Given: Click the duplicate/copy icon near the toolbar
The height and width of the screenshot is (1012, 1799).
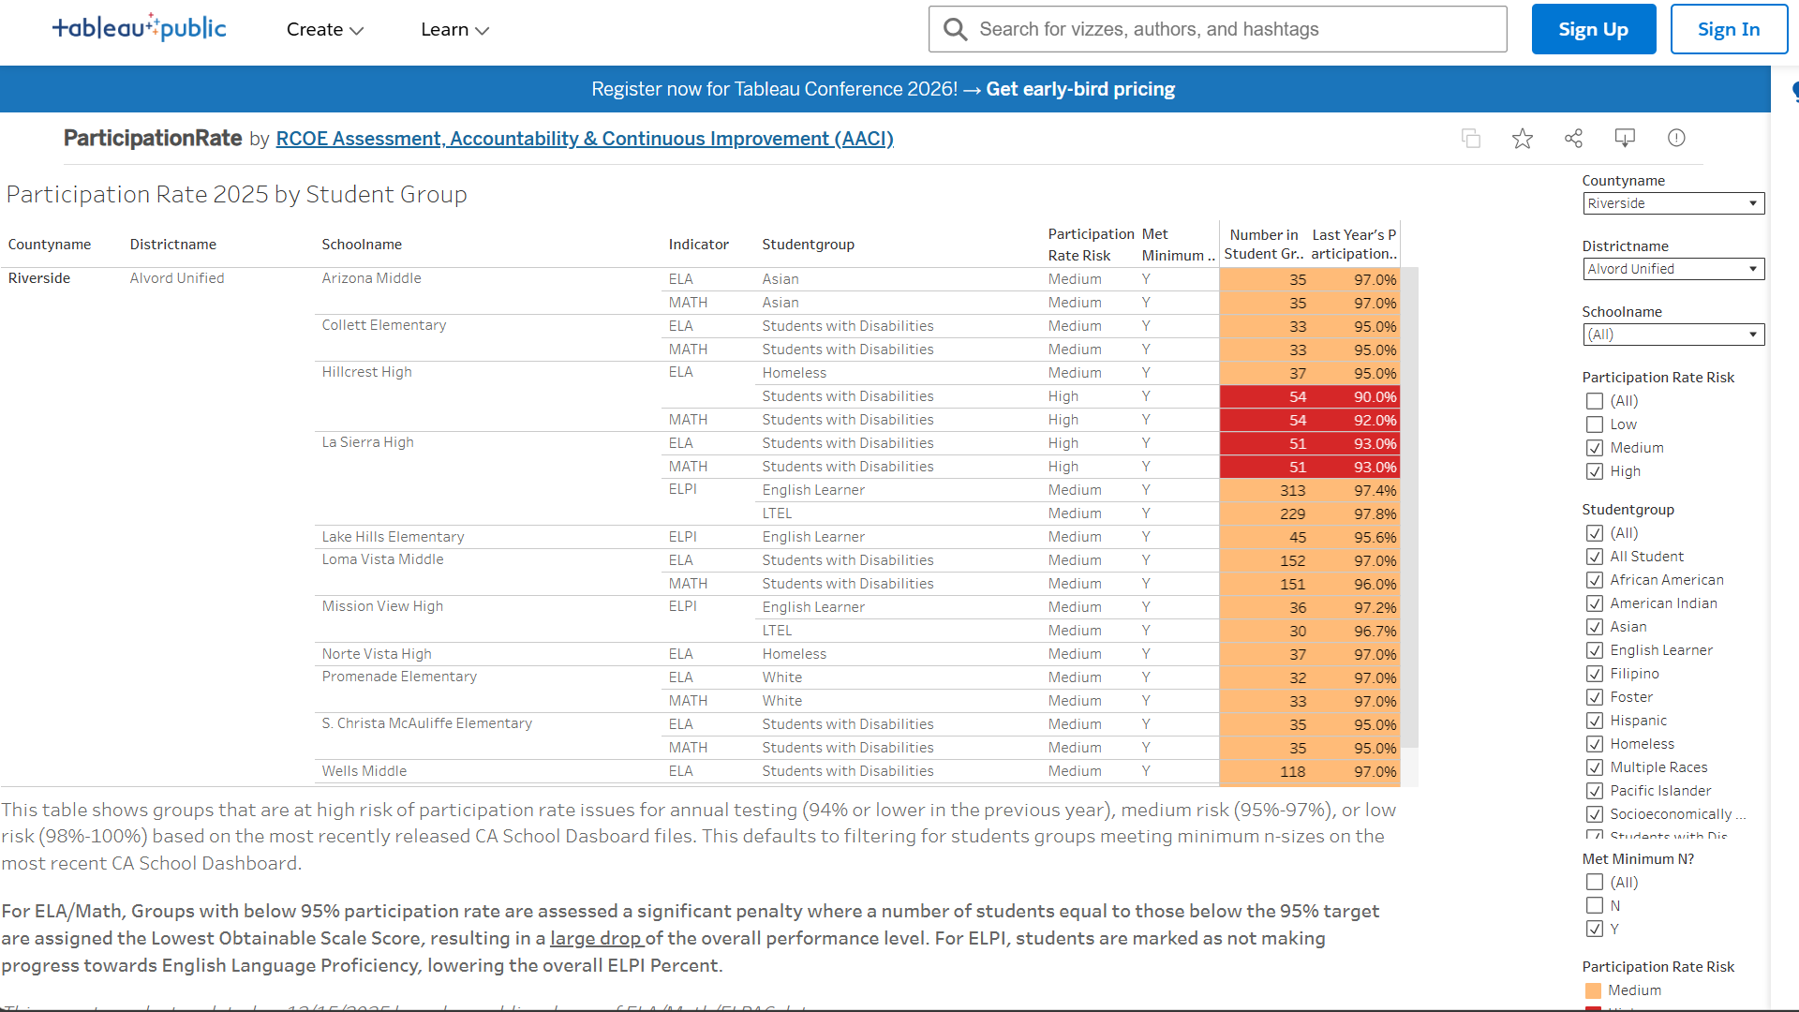Looking at the screenshot, I should click(1471, 138).
